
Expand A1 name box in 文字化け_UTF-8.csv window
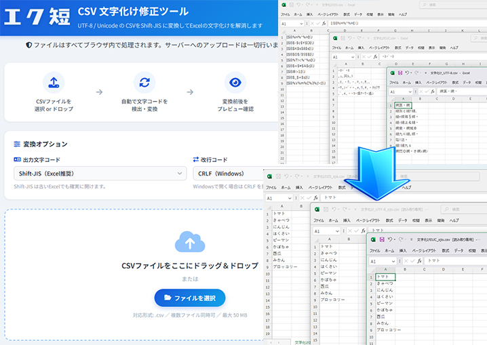coord(410,92)
